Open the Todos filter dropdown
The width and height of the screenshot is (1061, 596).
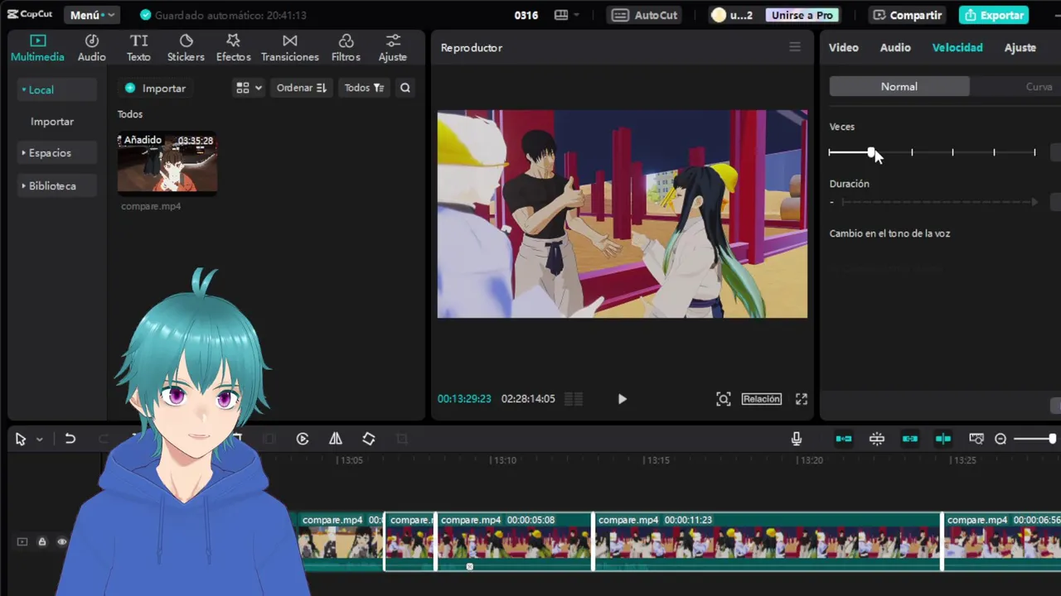point(364,88)
